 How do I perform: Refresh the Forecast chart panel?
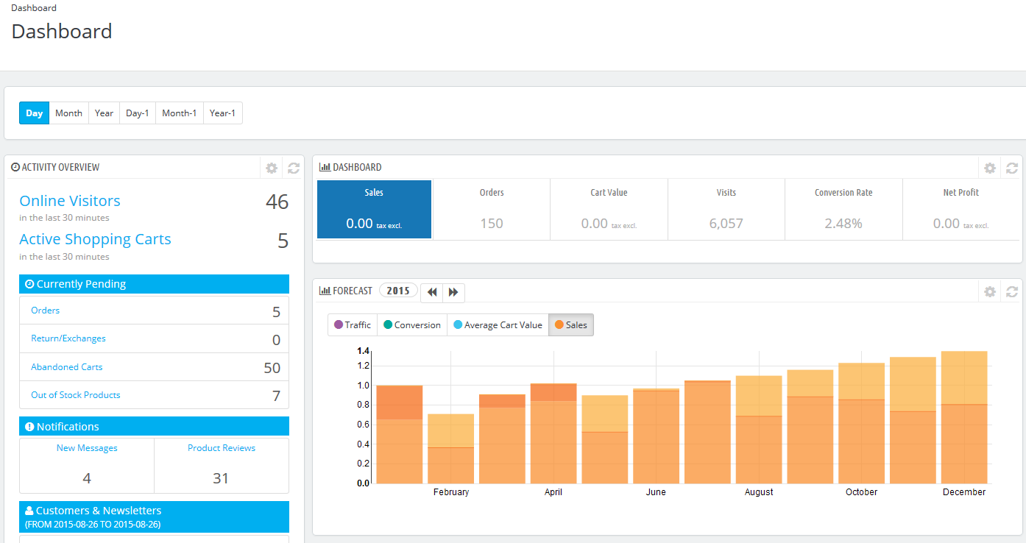(1011, 291)
